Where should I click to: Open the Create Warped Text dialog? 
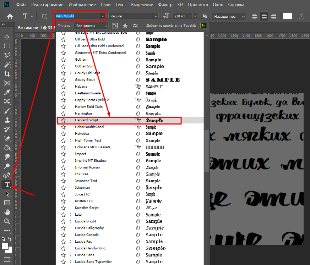[x=301, y=16]
